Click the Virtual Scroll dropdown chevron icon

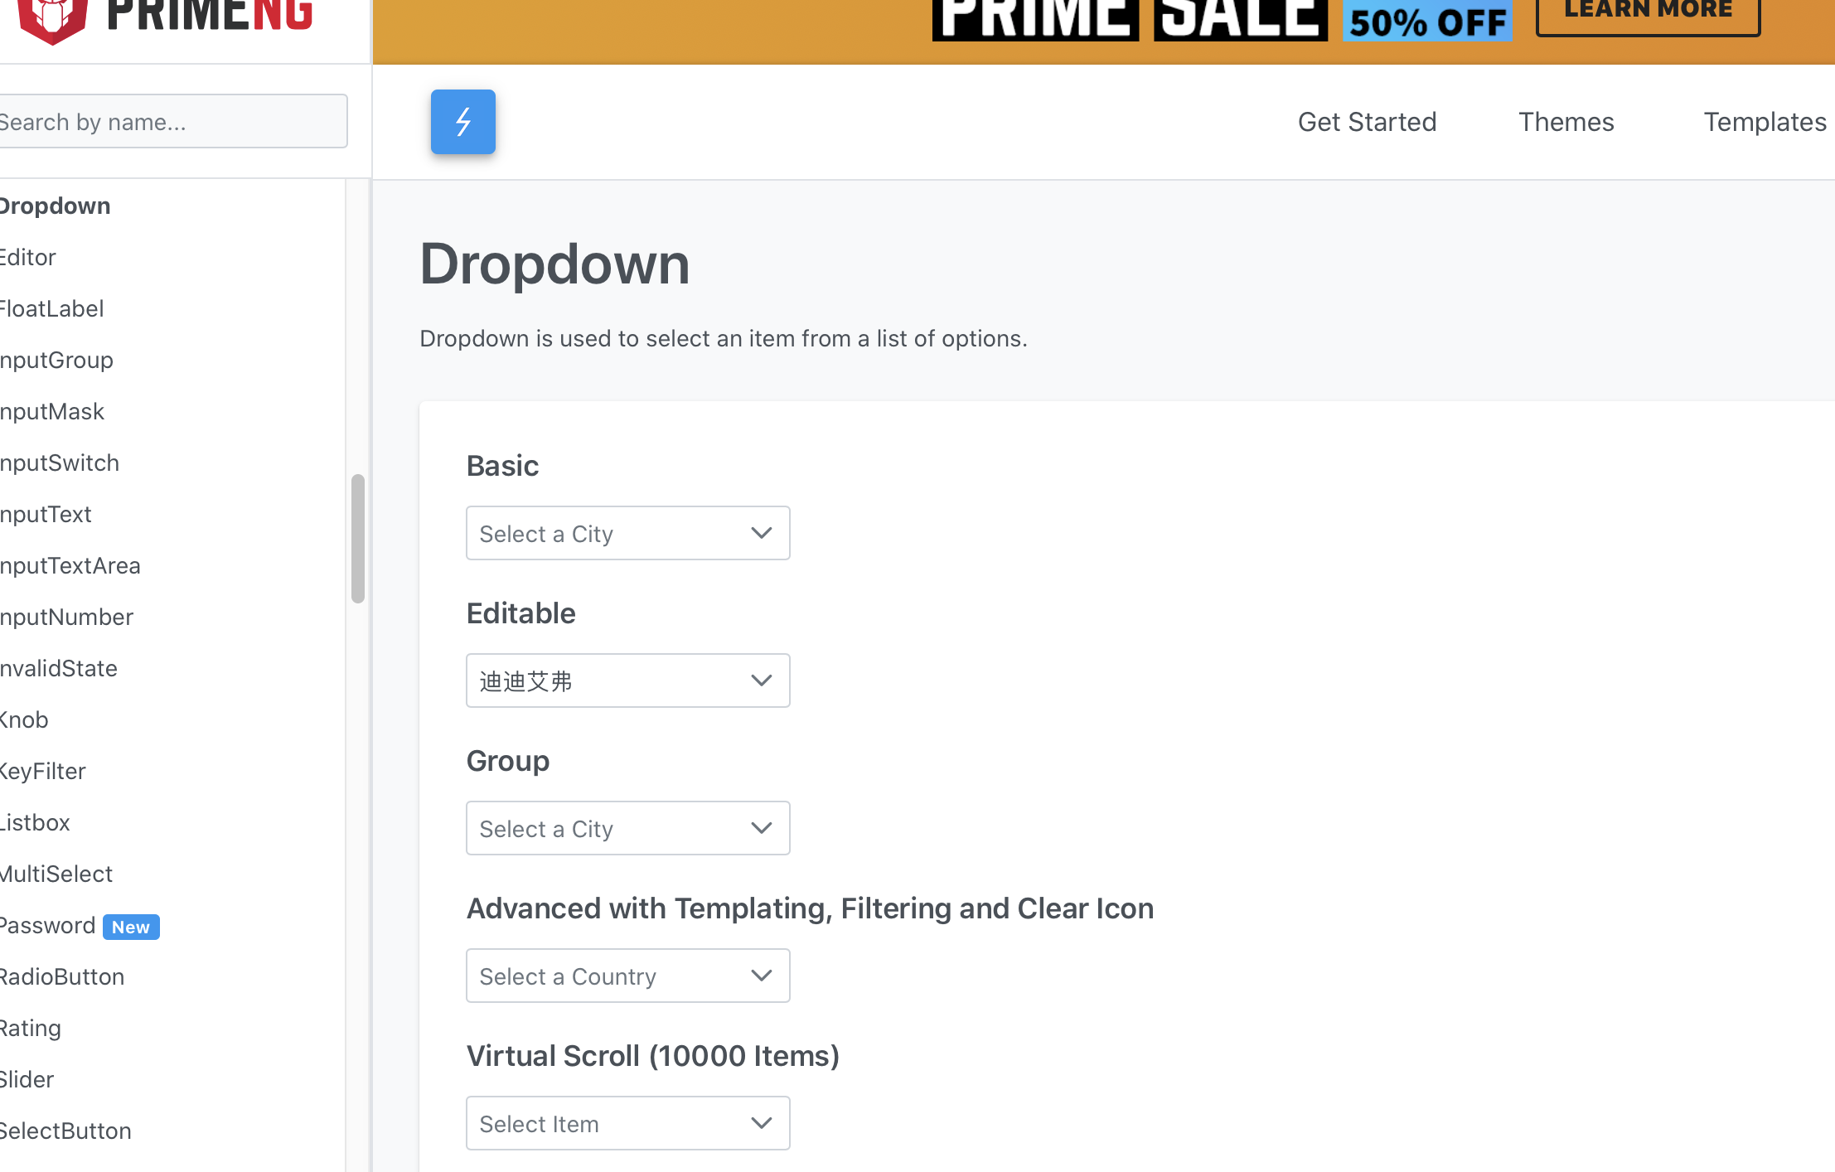point(761,1123)
